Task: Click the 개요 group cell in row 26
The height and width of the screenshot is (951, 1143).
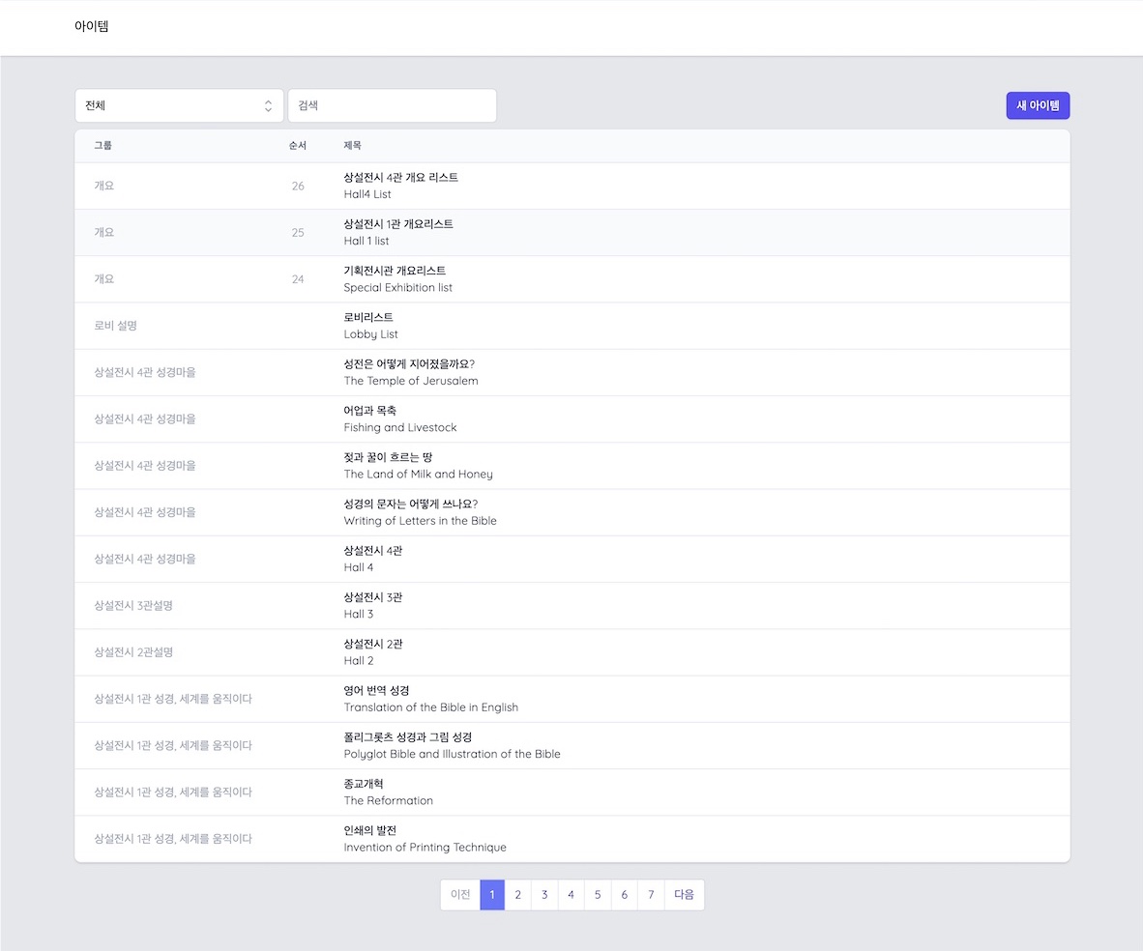Action: coord(103,186)
